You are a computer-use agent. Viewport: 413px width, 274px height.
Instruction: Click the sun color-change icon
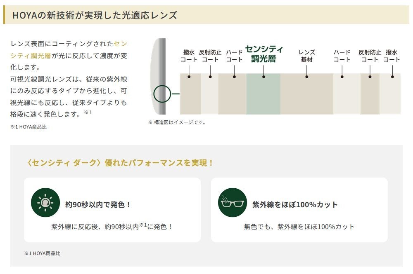(45, 203)
